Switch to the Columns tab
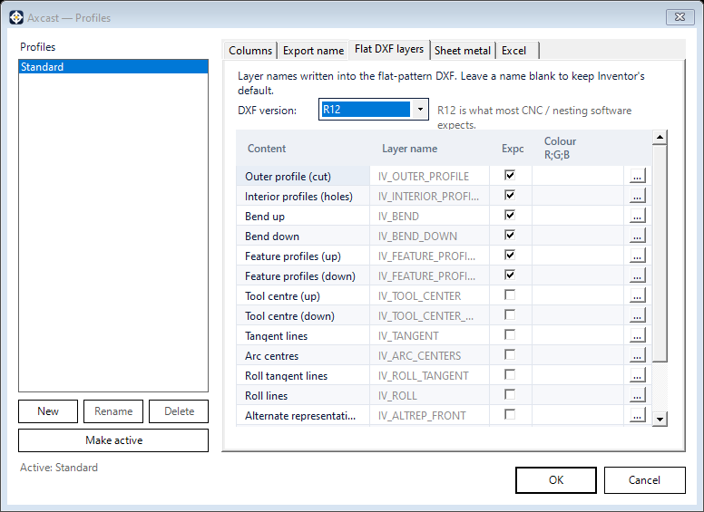Image resolution: width=704 pixels, height=512 pixels. (x=250, y=51)
